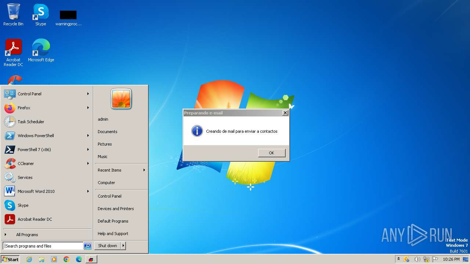
Task: Click Task Scheduler clock icon
Action: point(10,122)
